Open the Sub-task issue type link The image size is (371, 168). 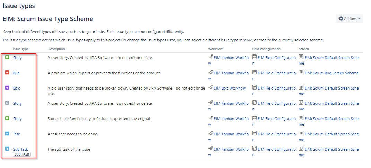click(20, 149)
